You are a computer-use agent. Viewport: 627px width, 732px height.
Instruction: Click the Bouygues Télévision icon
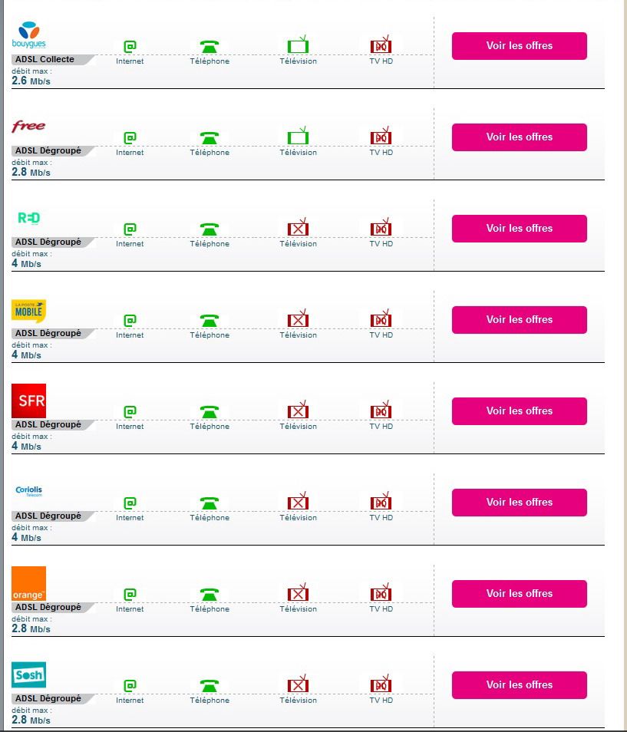click(298, 46)
